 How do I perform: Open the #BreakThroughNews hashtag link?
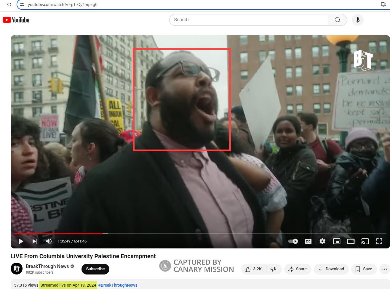point(118,285)
